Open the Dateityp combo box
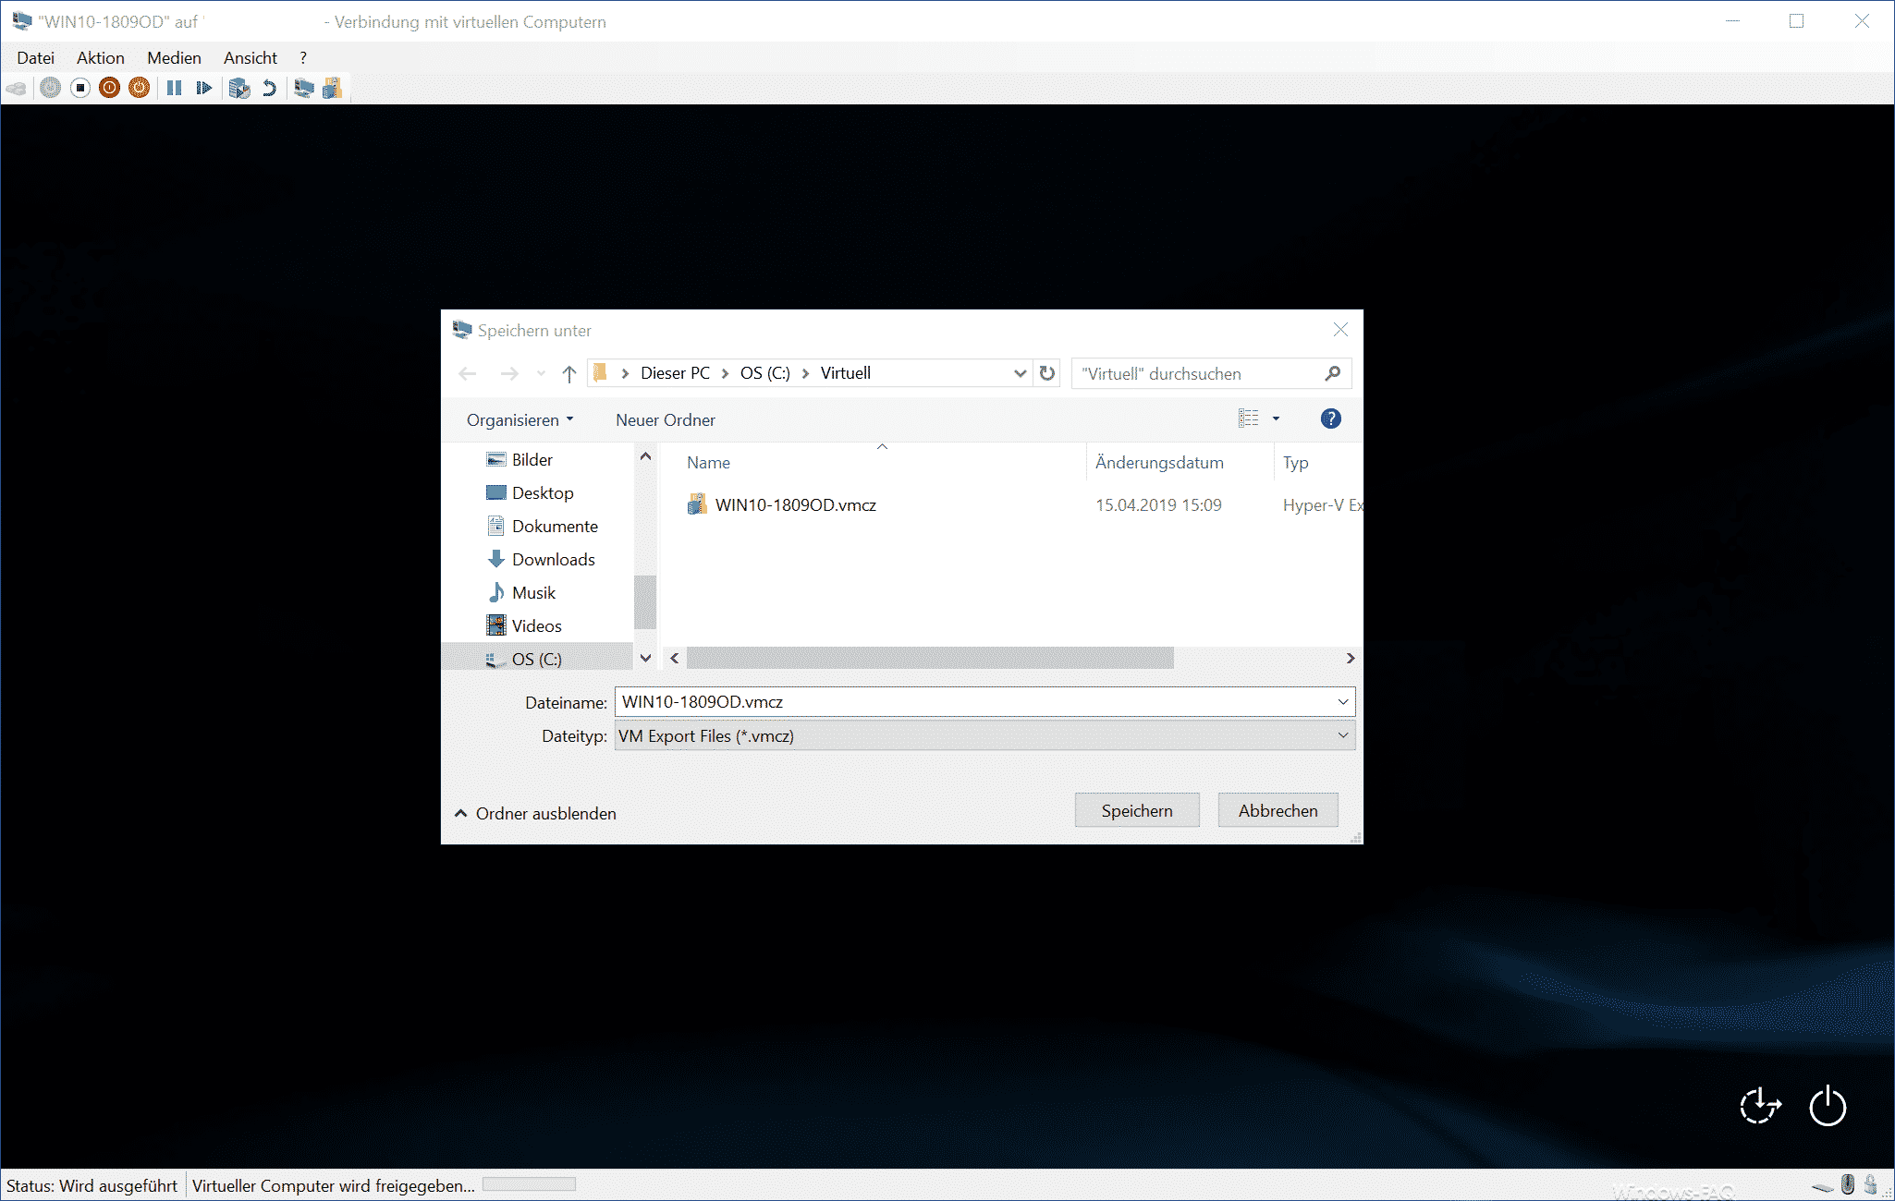The height and width of the screenshot is (1201, 1895). [x=984, y=736]
